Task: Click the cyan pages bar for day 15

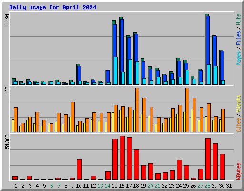Action: point(116,71)
